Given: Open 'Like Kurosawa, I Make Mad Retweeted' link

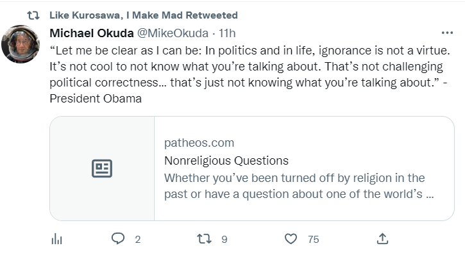Looking at the screenshot, I should [x=144, y=15].
